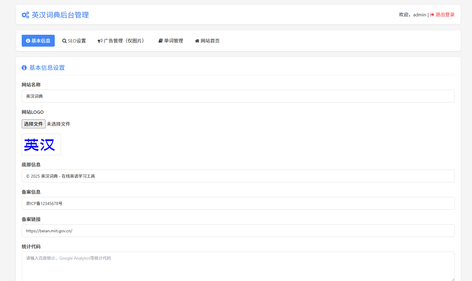Click the info icon beside 基本信息设置 heading
Viewport: 472px width, 281px height.
[24, 68]
